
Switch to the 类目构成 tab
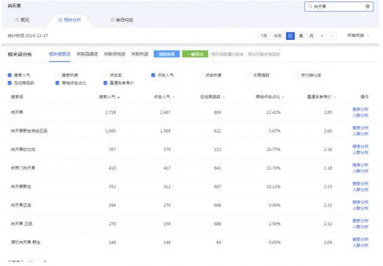coord(121,20)
